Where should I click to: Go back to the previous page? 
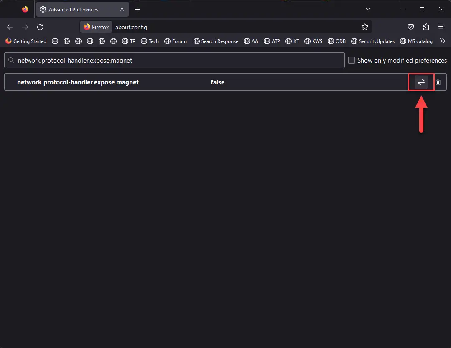point(10,27)
